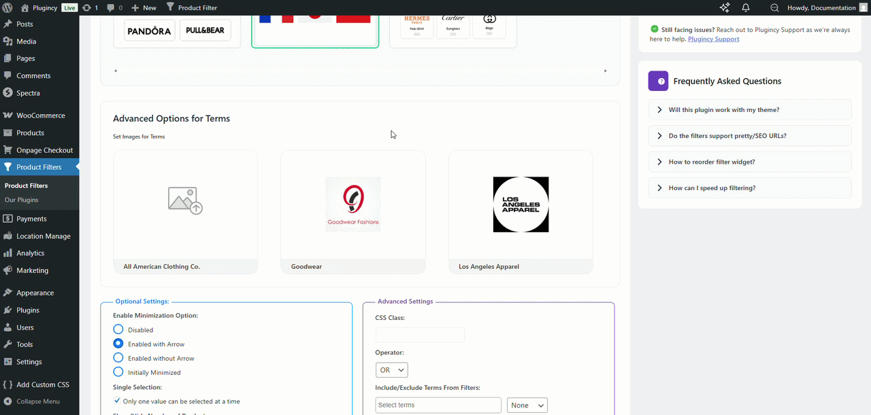Select Enabled without Arrow radio button

(118, 358)
